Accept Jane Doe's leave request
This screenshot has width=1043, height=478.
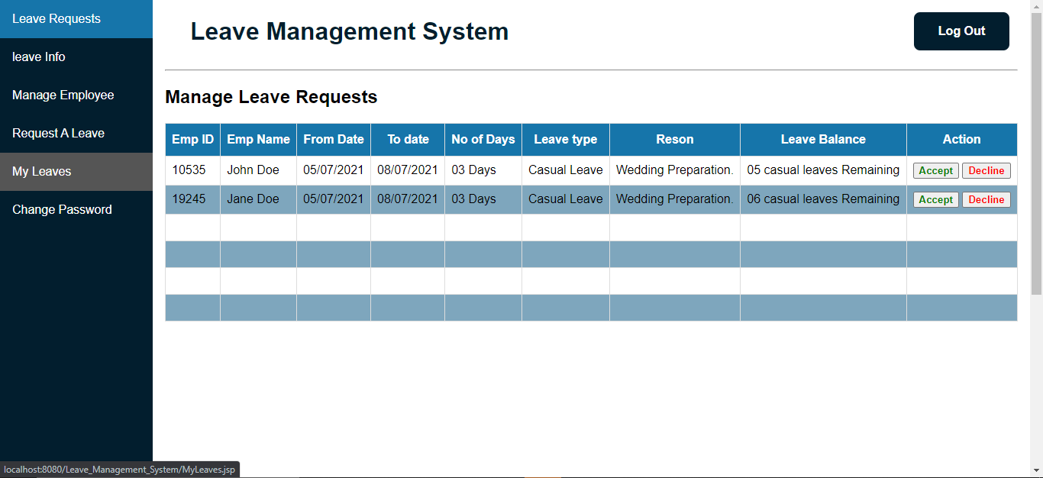pos(935,199)
